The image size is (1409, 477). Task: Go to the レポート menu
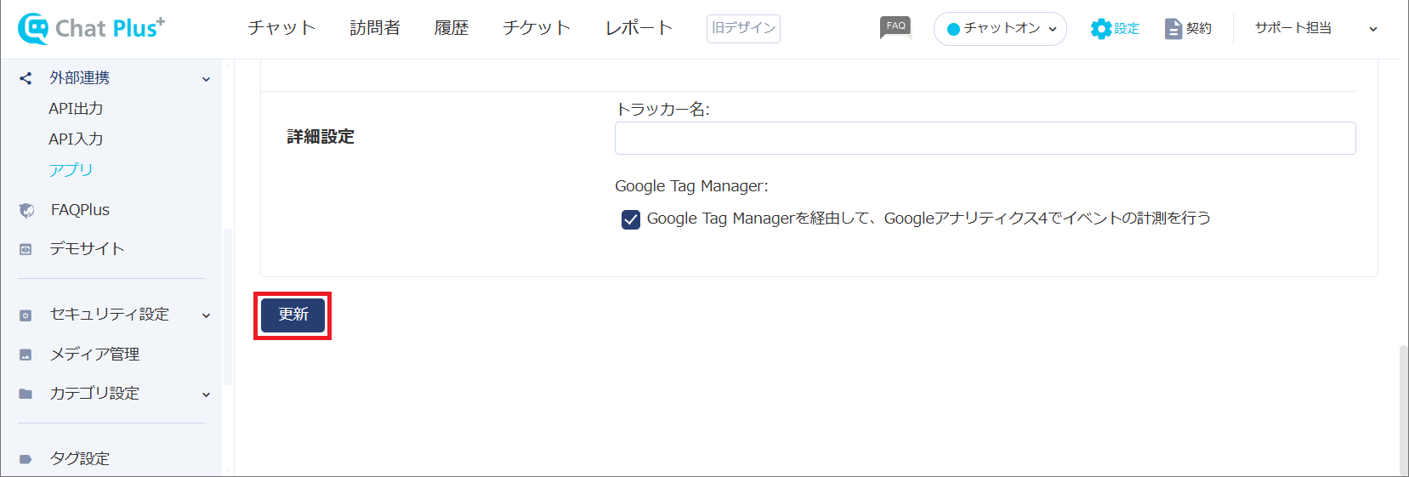pos(639,28)
